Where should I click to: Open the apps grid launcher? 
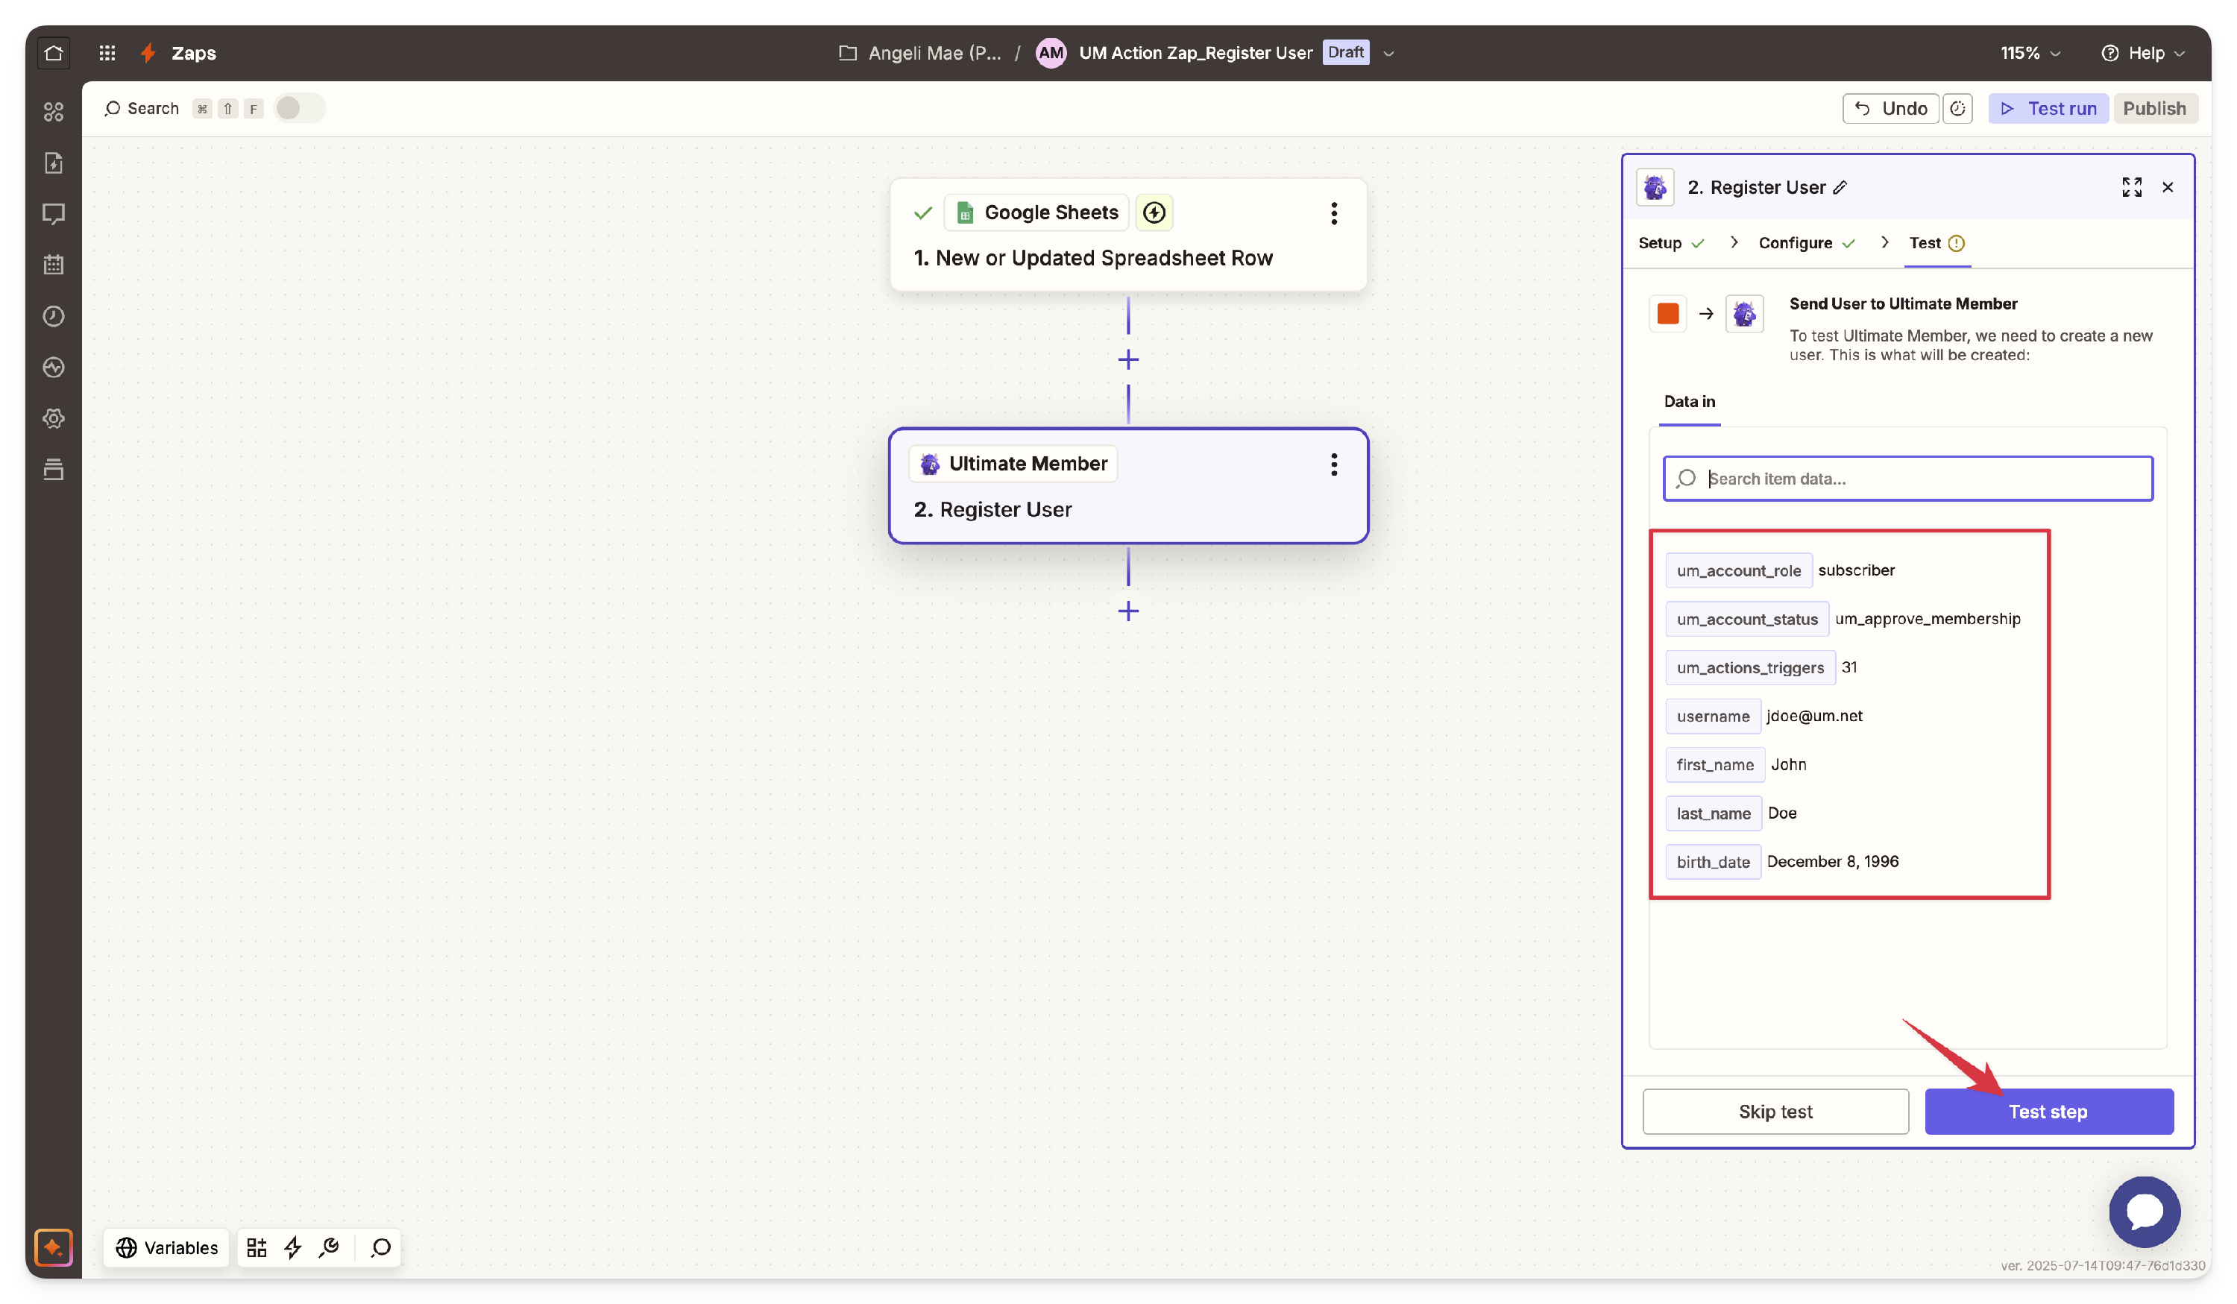107,52
